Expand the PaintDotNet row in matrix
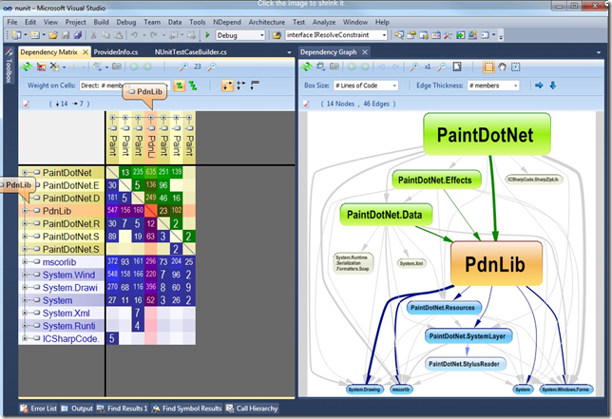Image resolution: width=612 pixels, height=419 pixels. pyautogui.click(x=24, y=172)
